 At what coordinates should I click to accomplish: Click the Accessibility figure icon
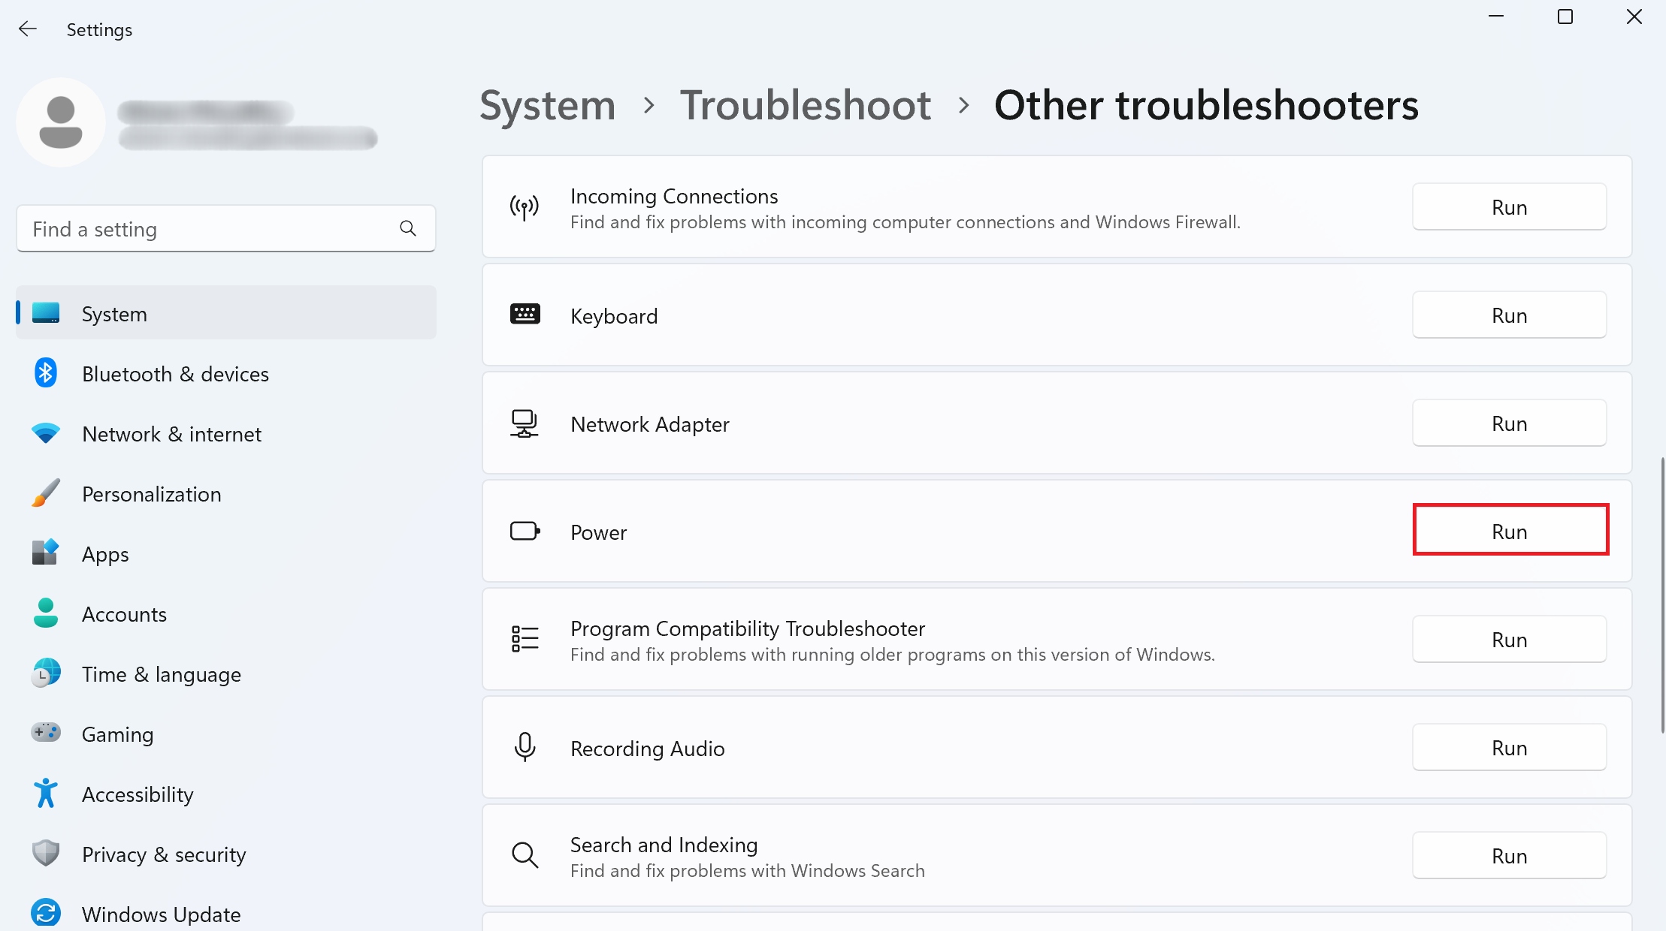pos(46,793)
